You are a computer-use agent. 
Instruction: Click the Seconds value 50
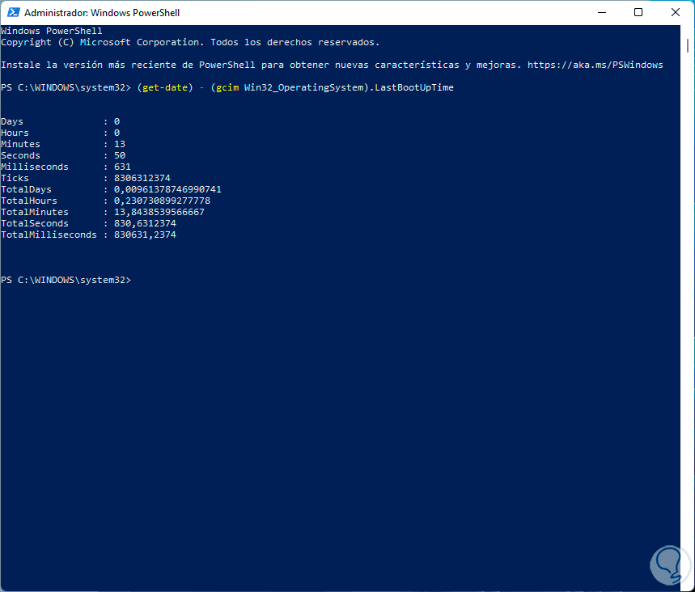[120, 155]
